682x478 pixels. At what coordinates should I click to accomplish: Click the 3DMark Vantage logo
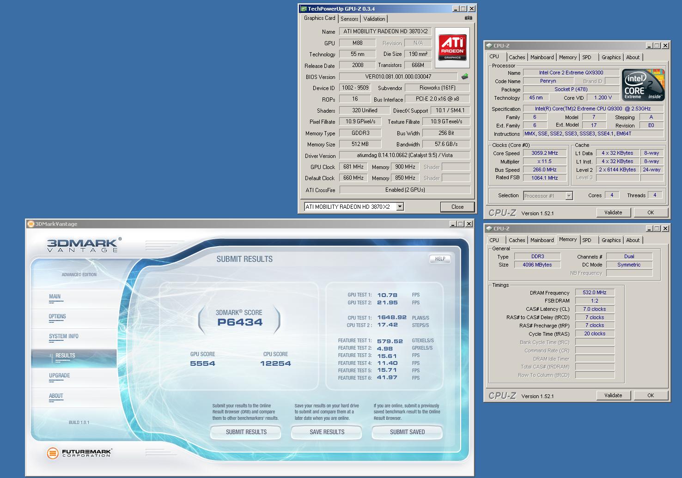[84, 245]
